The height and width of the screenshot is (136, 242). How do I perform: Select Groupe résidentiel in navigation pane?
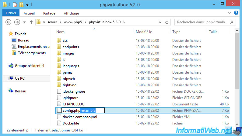point(30,66)
